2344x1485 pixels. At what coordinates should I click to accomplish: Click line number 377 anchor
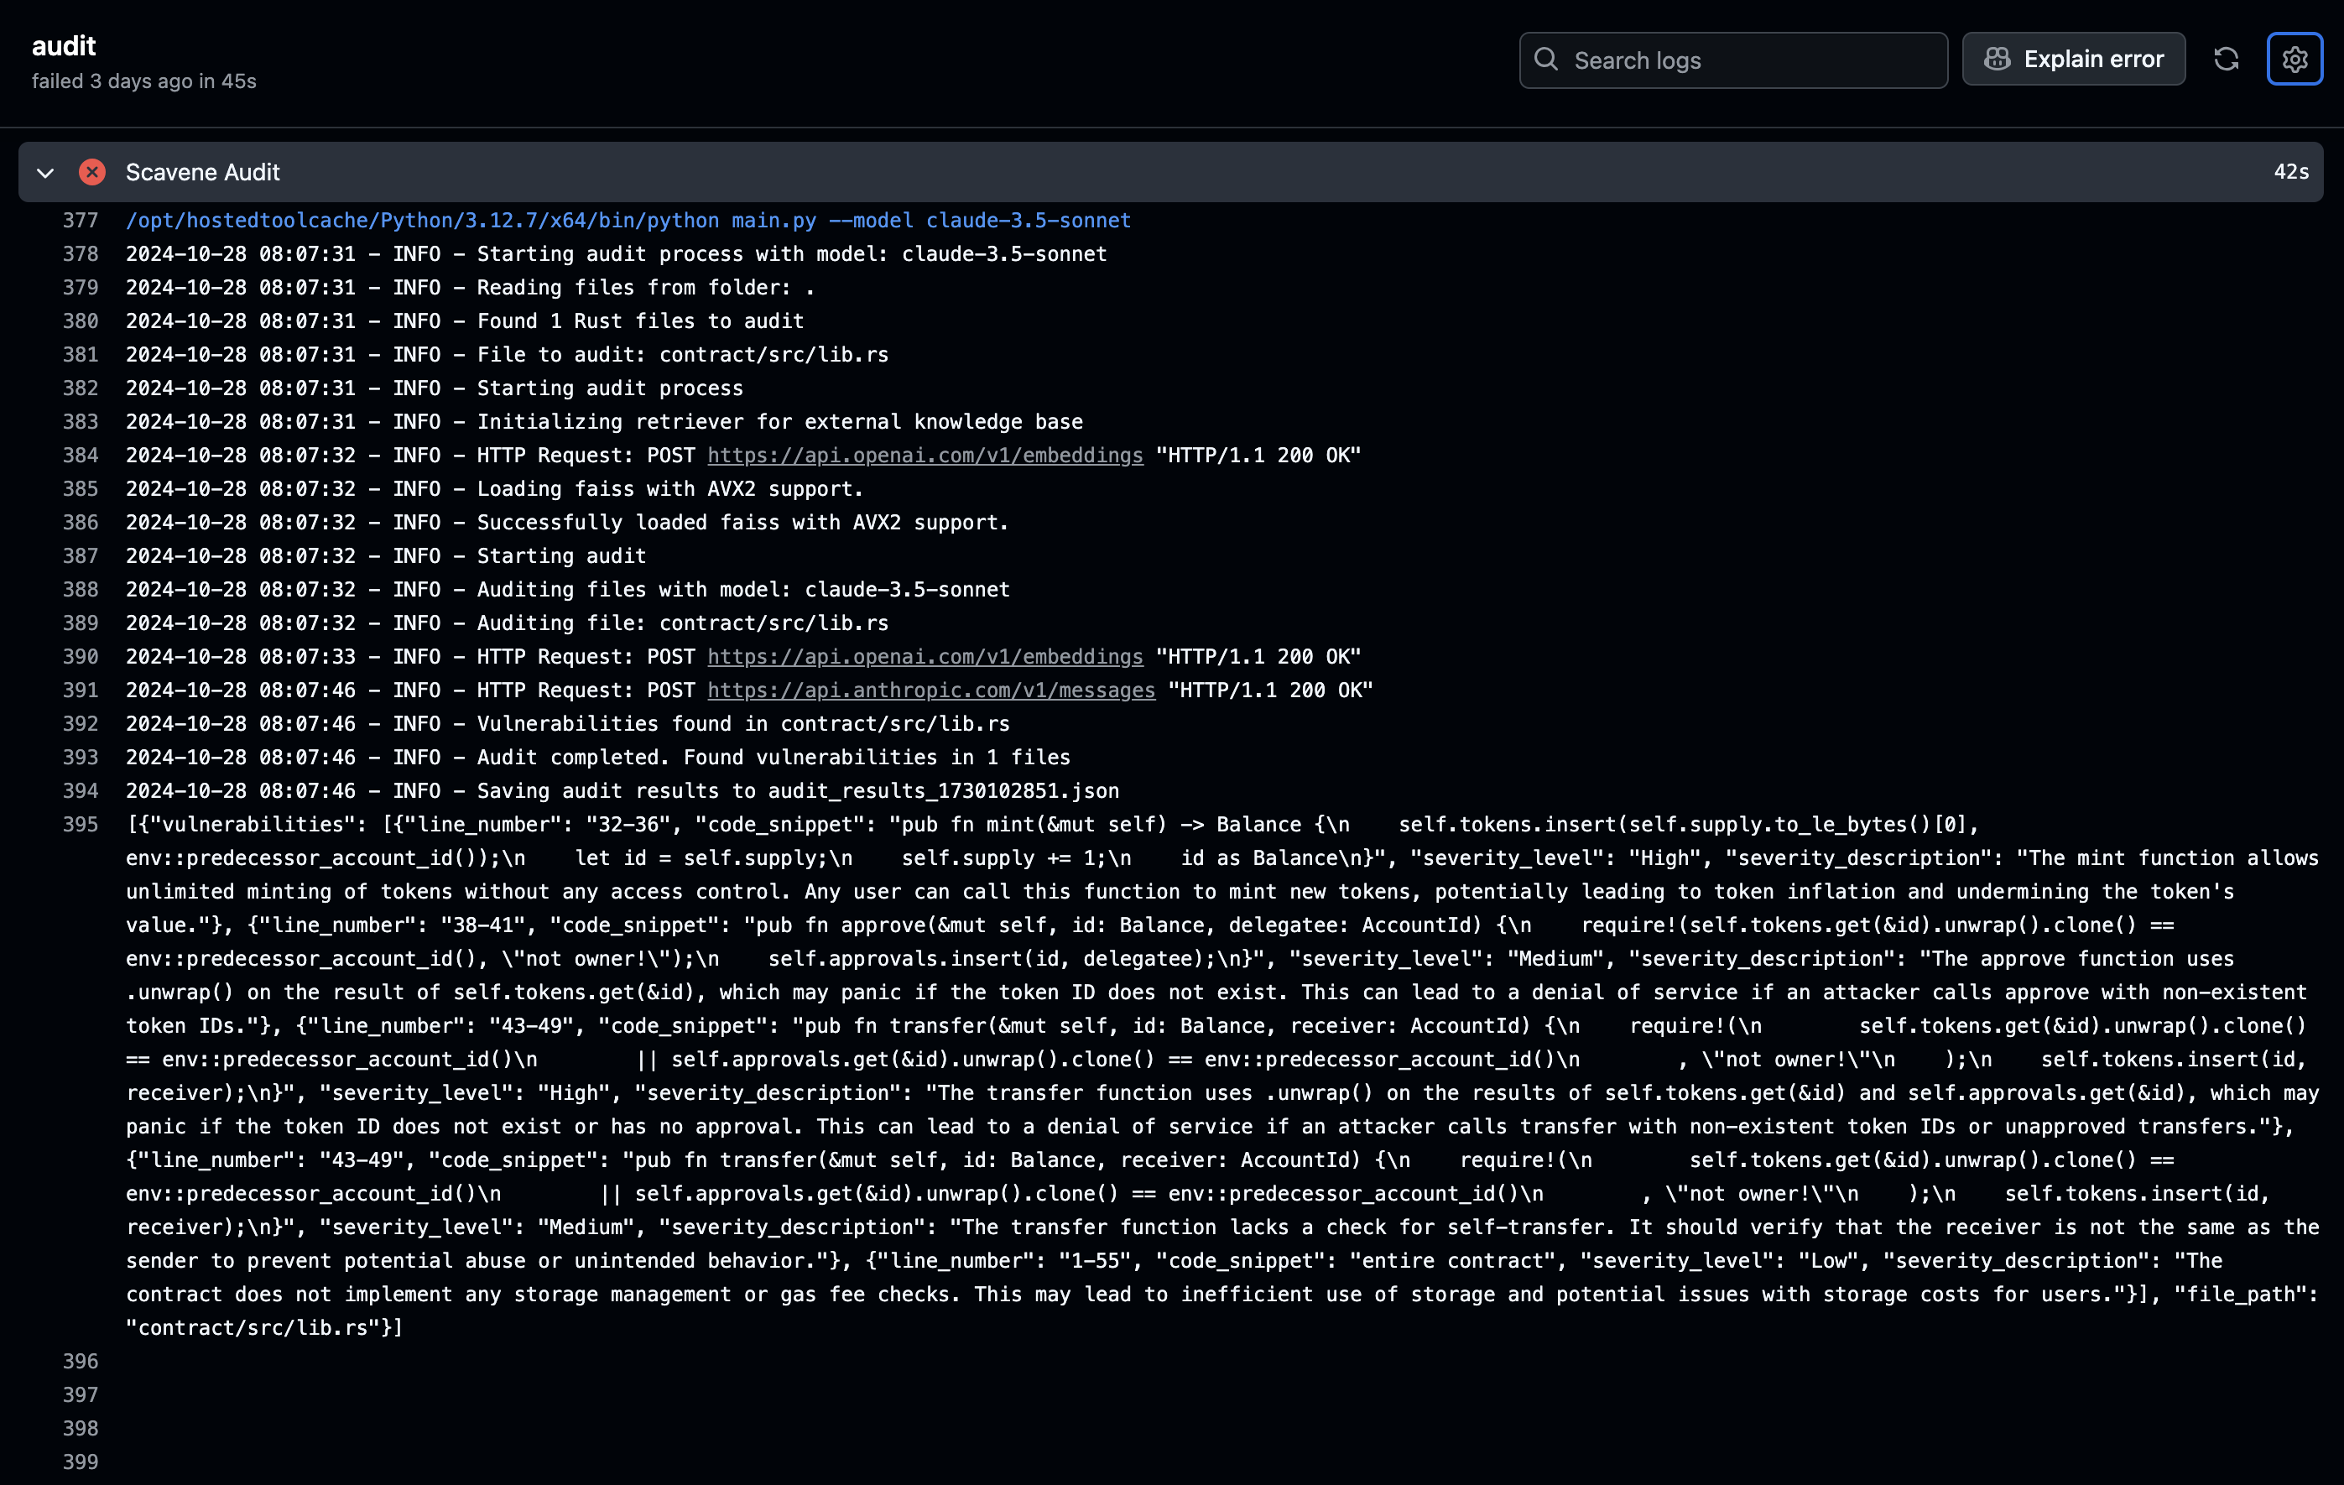coord(81,220)
